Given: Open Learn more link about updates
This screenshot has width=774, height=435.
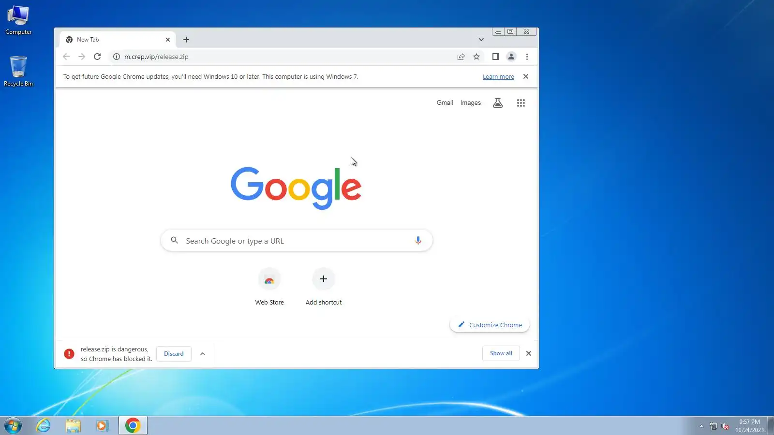Looking at the screenshot, I should tap(498, 77).
